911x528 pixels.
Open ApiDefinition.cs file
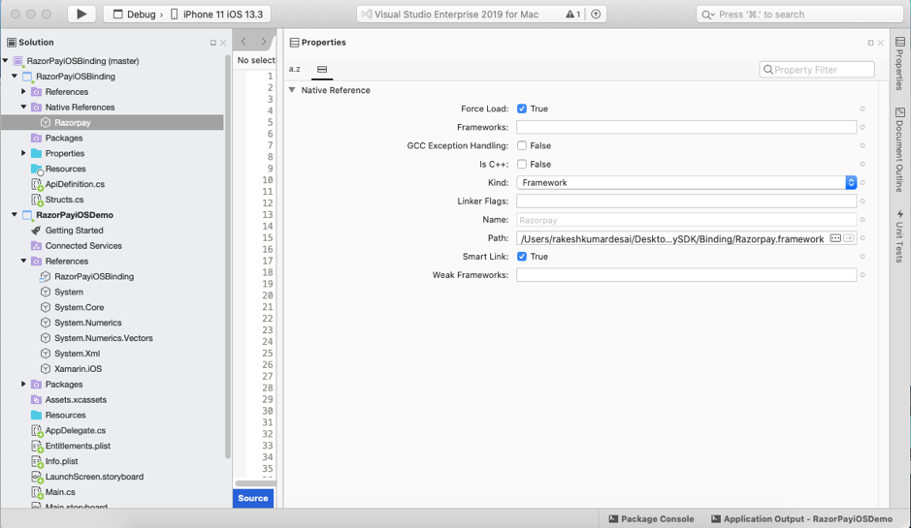pos(75,184)
